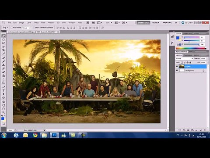Open layer blend mode Normal dropdown
Image resolution: width=210 pixels, height=158 pixels.
(184, 58)
